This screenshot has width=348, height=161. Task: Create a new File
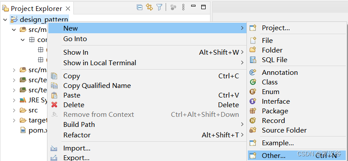[297, 41]
